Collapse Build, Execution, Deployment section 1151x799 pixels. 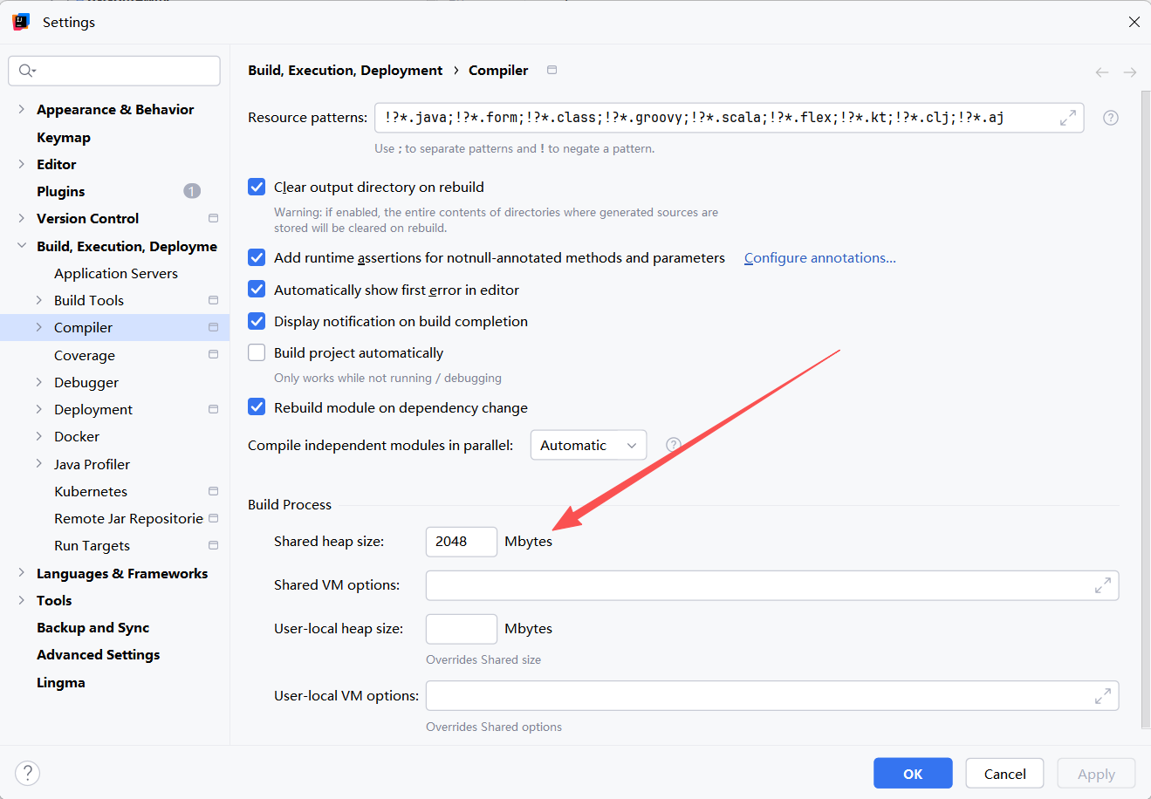tap(22, 246)
